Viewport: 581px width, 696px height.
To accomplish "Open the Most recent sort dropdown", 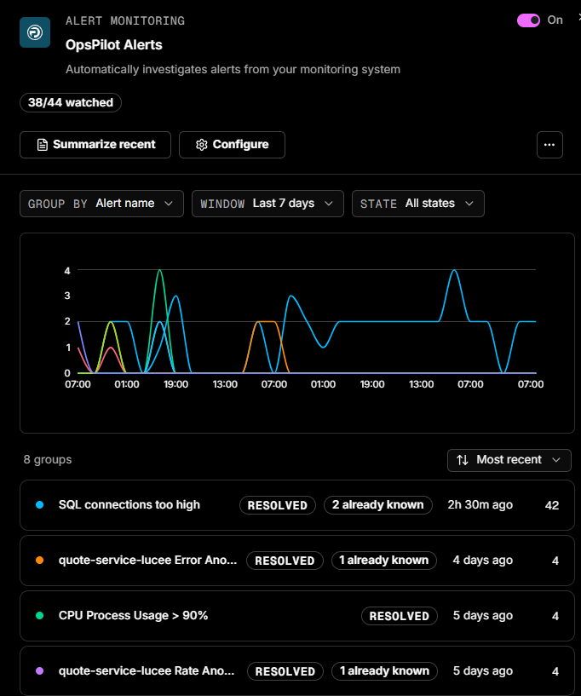I will pos(509,460).
